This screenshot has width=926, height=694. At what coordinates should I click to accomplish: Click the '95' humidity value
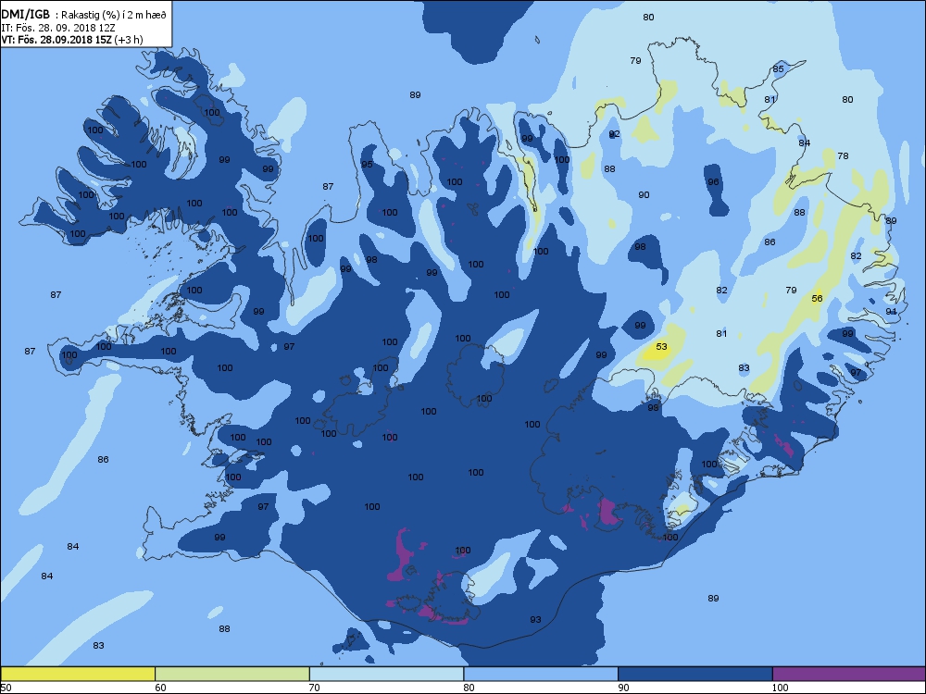pyautogui.click(x=367, y=164)
